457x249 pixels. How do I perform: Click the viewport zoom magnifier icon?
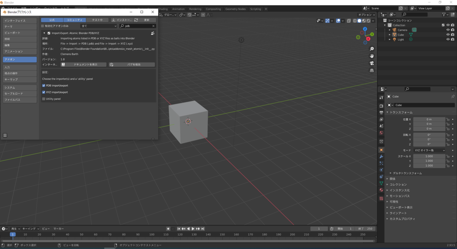(x=372, y=49)
